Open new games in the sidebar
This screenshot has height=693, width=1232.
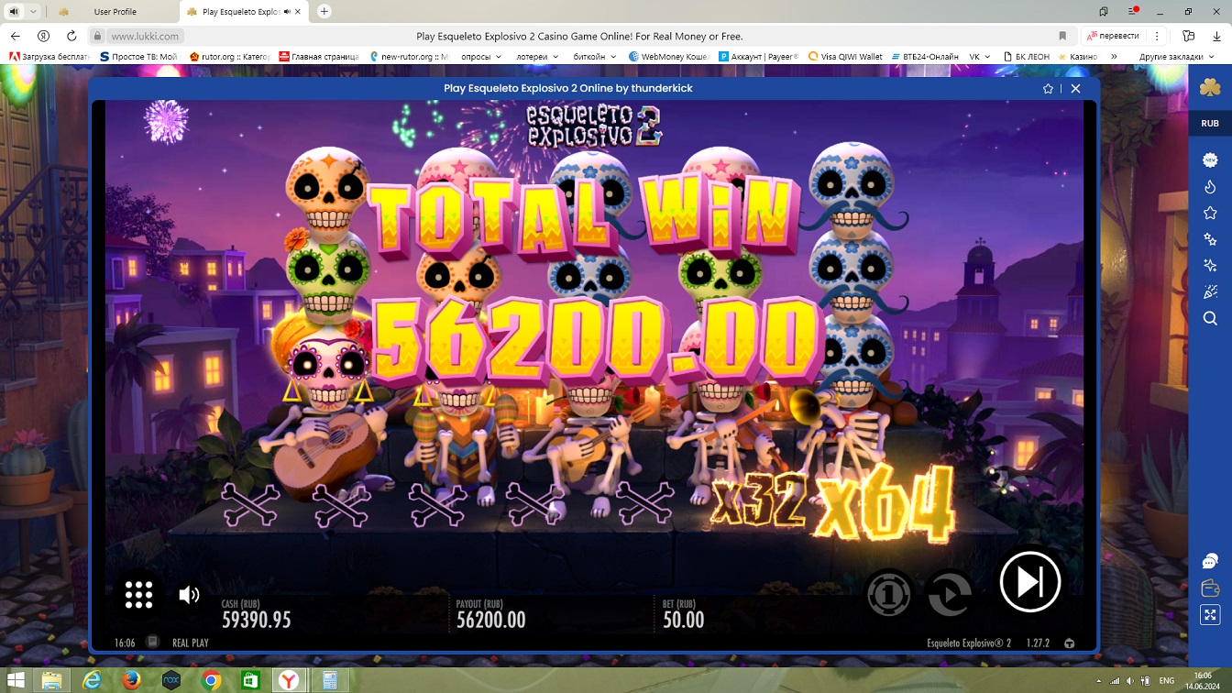pos(1210,160)
